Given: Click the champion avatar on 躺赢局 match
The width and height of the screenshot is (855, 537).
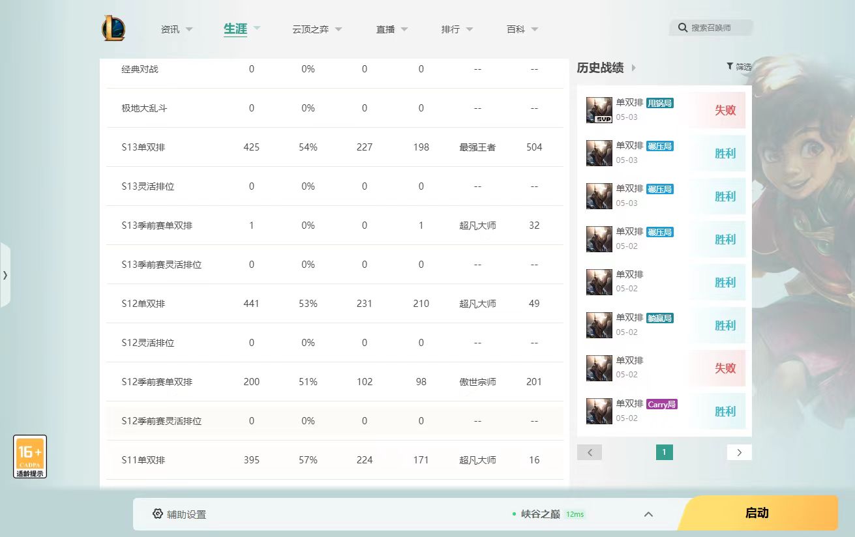Looking at the screenshot, I should click(599, 325).
